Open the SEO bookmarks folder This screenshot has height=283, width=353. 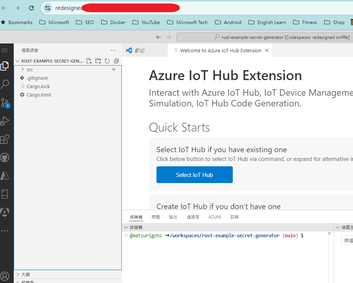click(x=85, y=22)
